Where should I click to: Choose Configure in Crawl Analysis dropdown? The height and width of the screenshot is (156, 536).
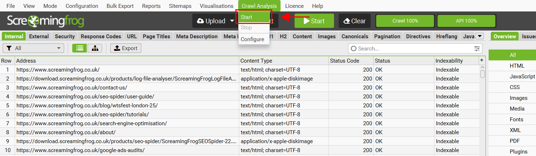click(254, 39)
